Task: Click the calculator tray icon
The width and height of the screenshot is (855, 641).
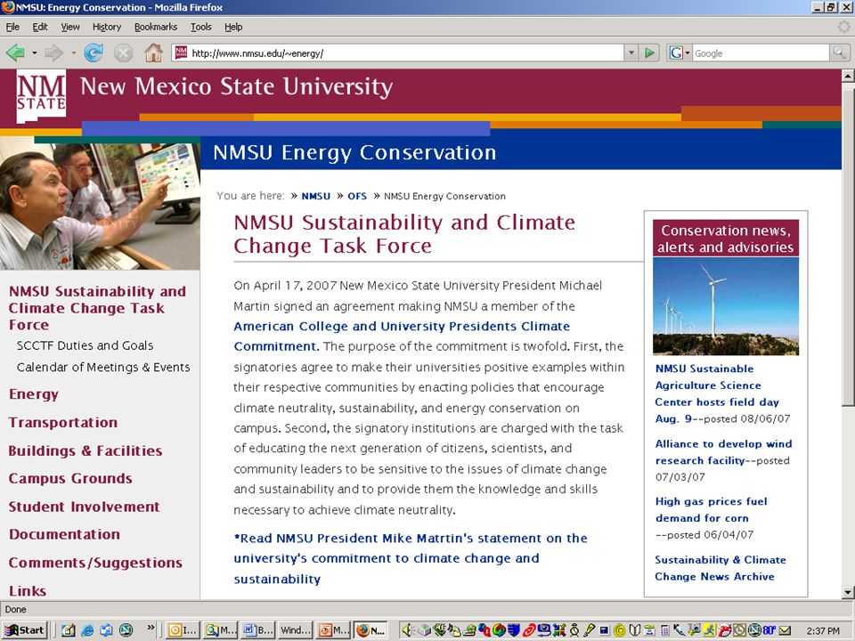Action: coord(664,630)
